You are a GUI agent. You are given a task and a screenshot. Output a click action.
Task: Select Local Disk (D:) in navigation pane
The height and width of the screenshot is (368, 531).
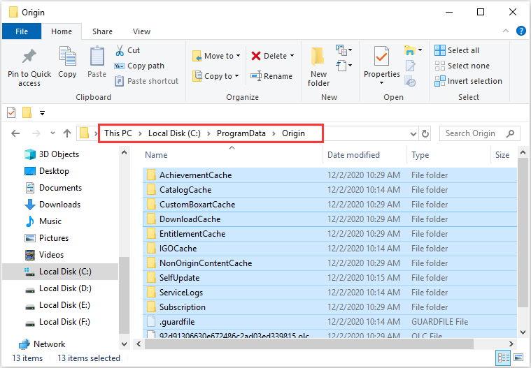click(x=58, y=288)
